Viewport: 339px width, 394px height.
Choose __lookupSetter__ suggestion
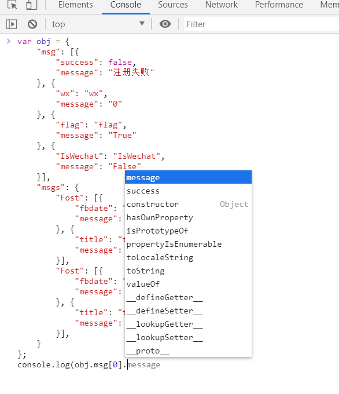[188, 337]
